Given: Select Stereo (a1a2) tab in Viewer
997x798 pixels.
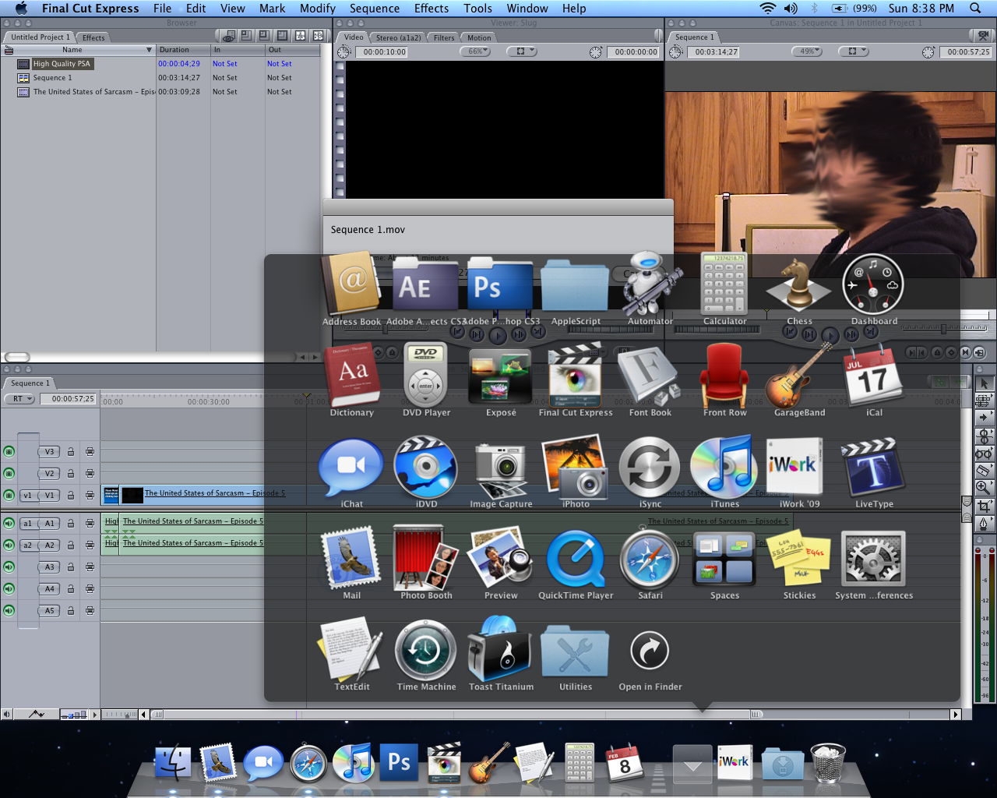Looking at the screenshot, I should (x=398, y=37).
